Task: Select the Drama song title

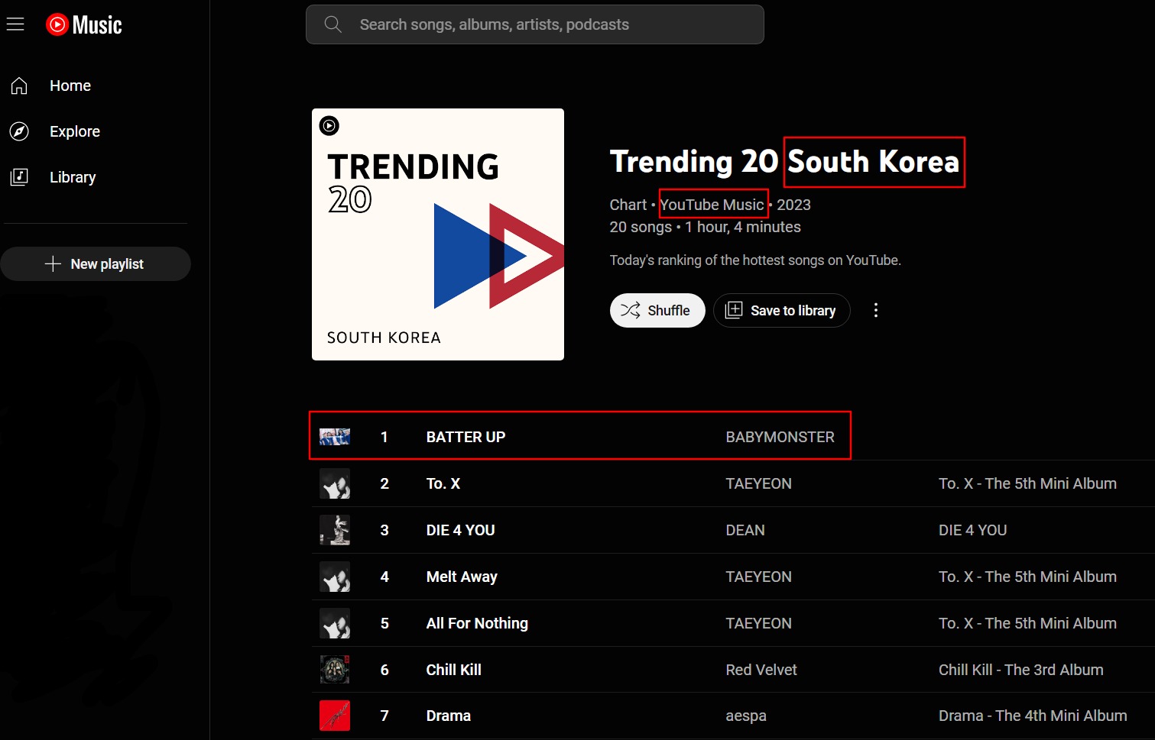Action: pos(448,716)
